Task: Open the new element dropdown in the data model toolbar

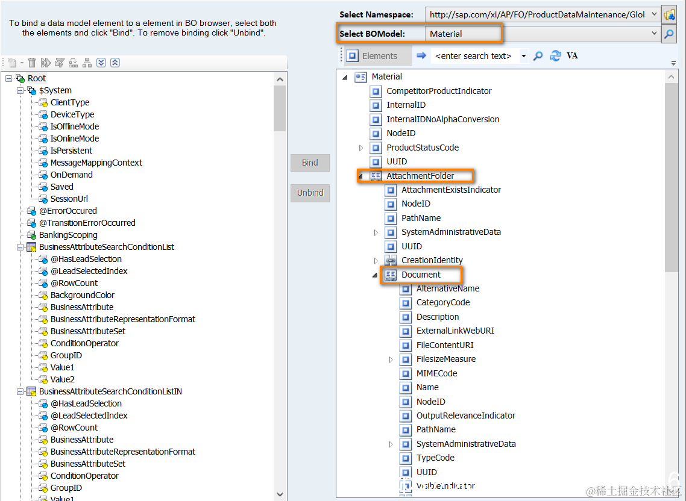Action: pyautogui.click(x=22, y=63)
